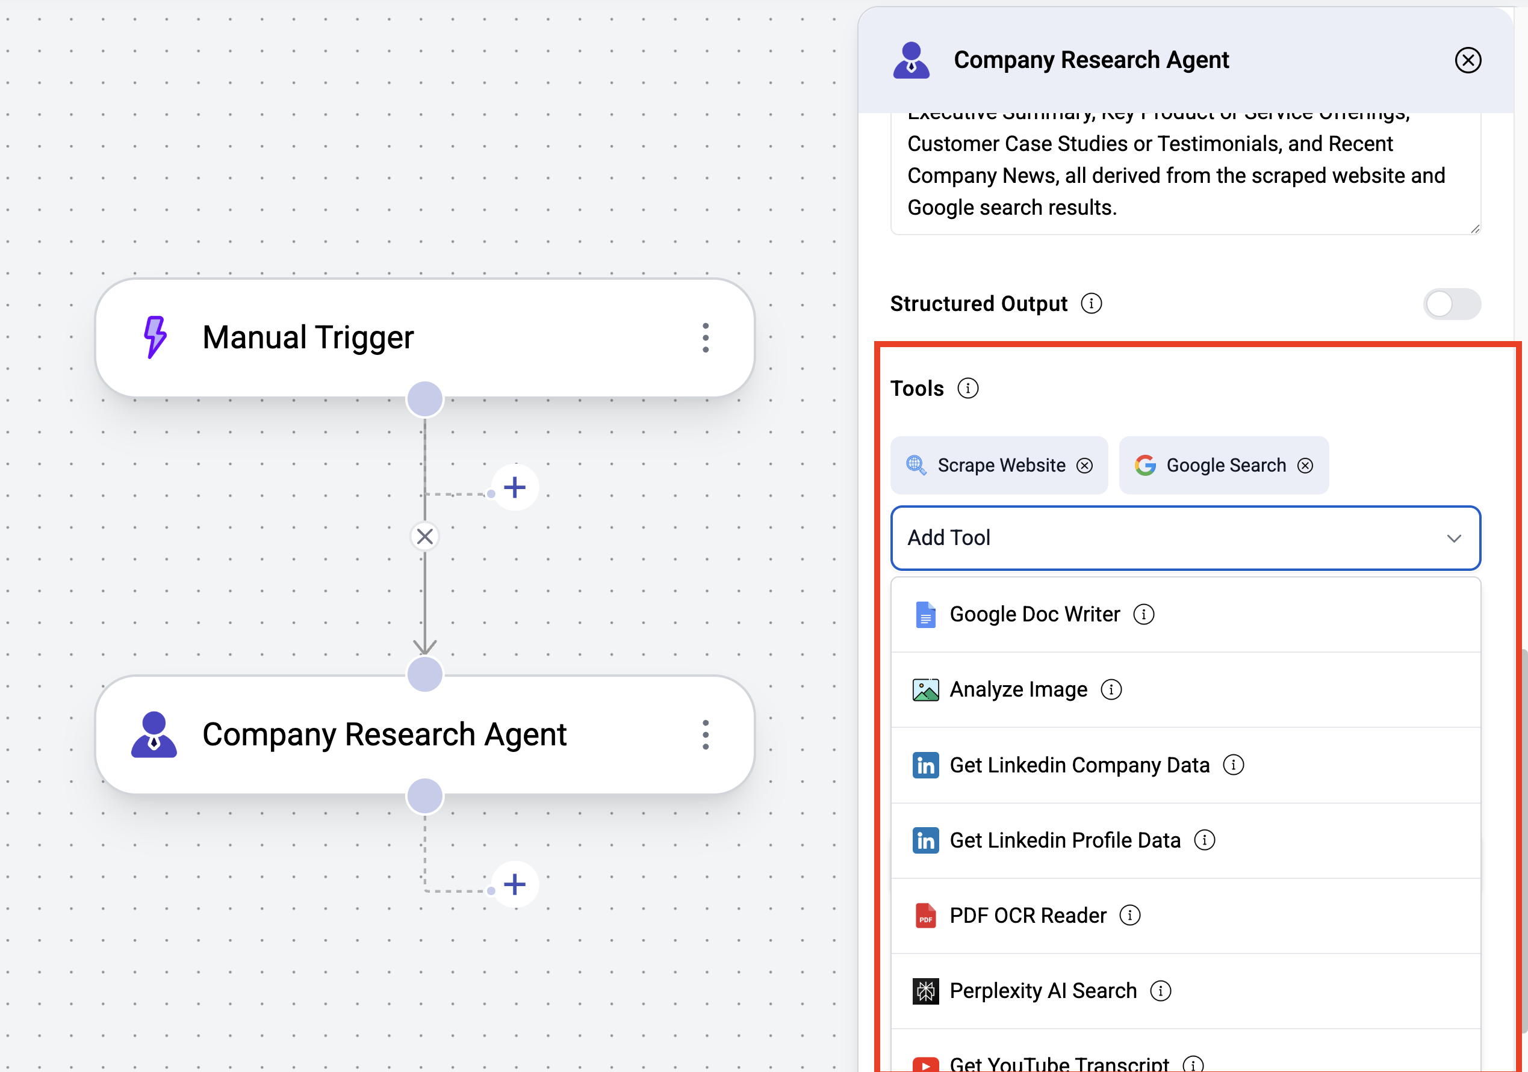Click the Manual Trigger lightning bolt icon
The width and height of the screenshot is (1528, 1072).
[154, 336]
